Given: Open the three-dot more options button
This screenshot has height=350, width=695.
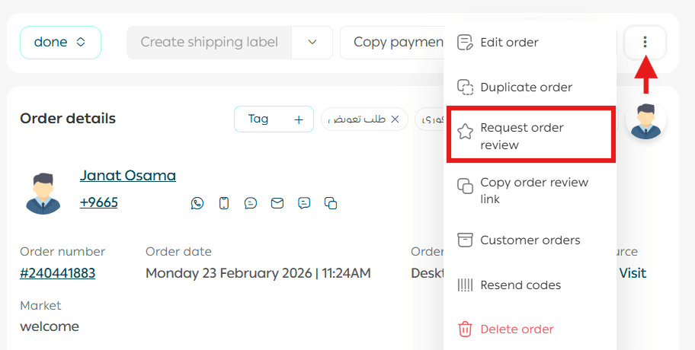Looking at the screenshot, I should pos(645,43).
